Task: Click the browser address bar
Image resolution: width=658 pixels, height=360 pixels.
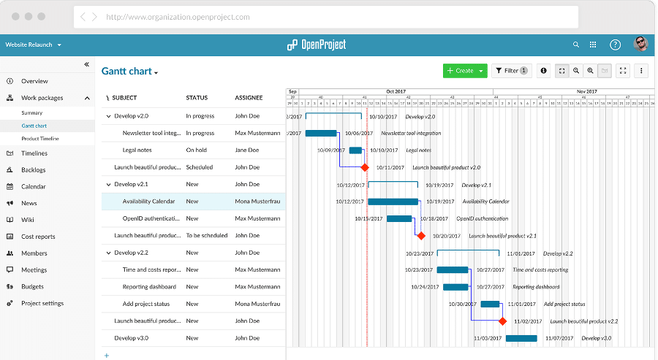Action: pyautogui.click(x=326, y=17)
